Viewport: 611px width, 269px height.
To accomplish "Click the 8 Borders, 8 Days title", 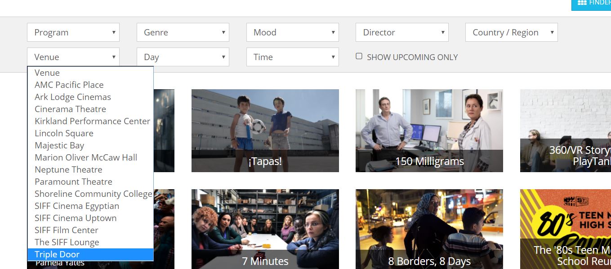I will (x=429, y=261).
